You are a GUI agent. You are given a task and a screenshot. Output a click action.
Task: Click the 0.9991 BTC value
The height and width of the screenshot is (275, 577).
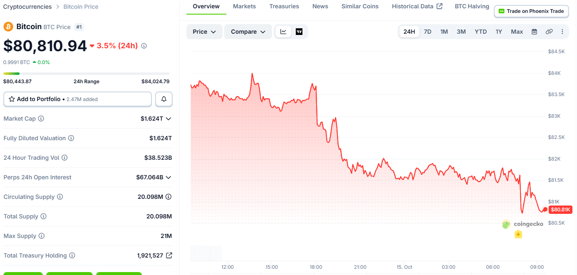pyautogui.click(x=17, y=62)
